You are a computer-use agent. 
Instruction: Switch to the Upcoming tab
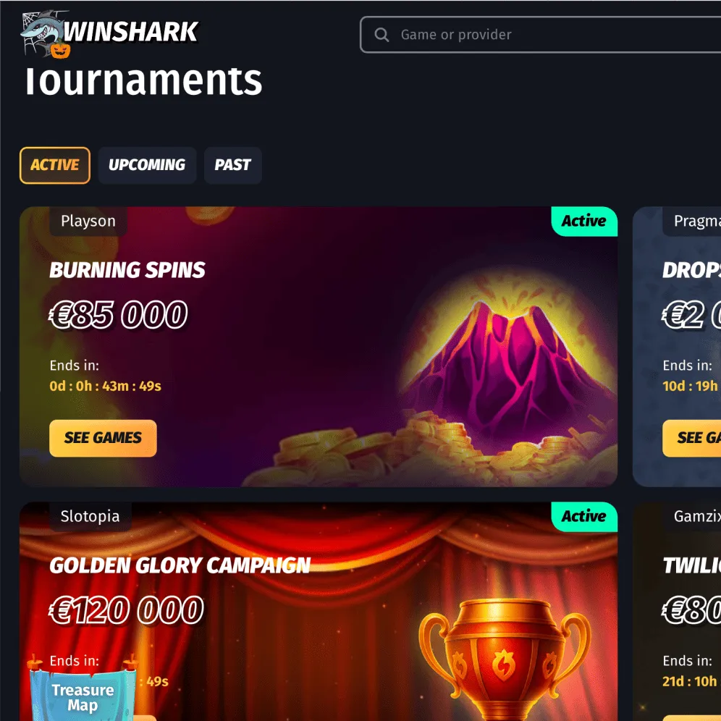[x=147, y=165]
